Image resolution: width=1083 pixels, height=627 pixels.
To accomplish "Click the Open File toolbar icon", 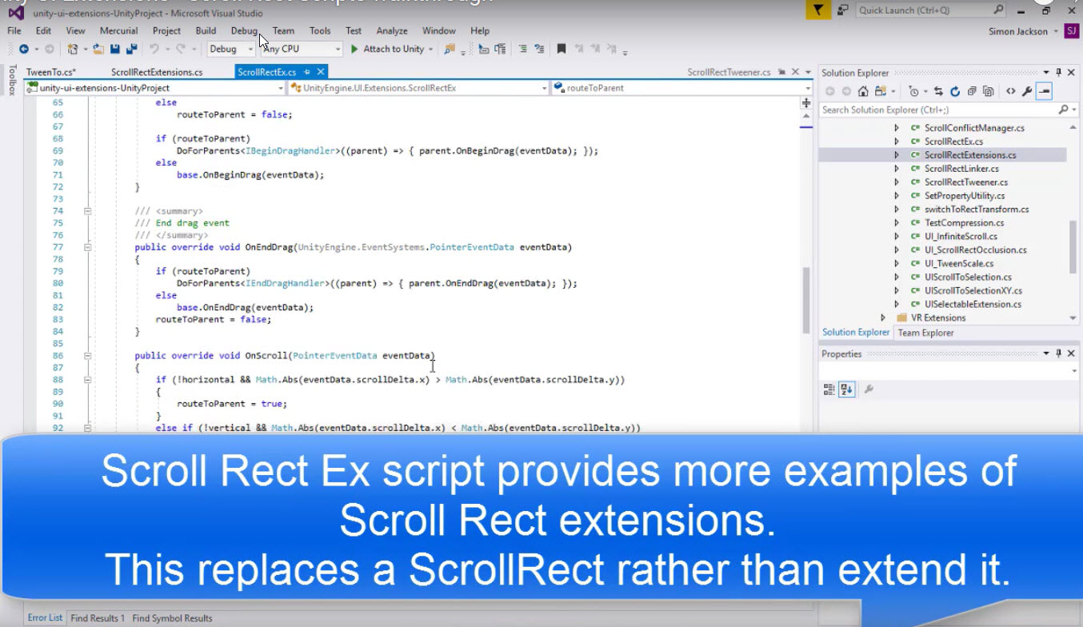I will pos(98,49).
